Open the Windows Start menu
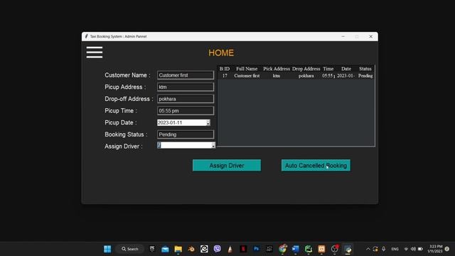The image size is (455, 256). [107, 249]
